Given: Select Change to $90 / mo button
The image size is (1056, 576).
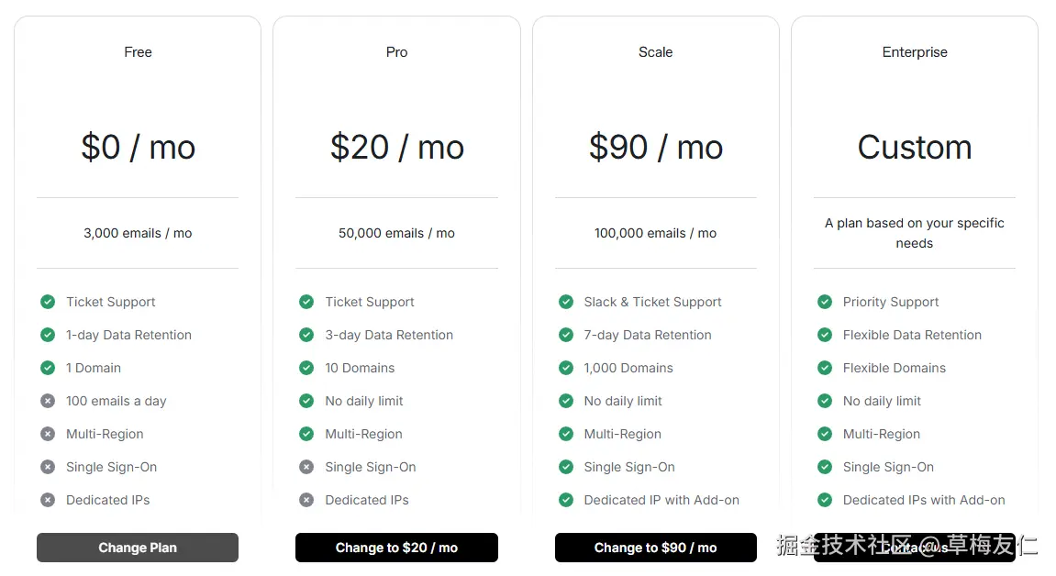Looking at the screenshot, I should click(655, 548).
